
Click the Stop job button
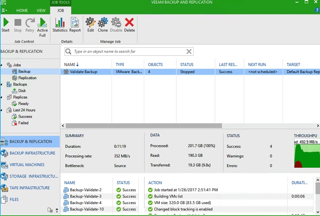tap(17, 25)
